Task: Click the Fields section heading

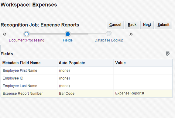Action: [x=7, y=54]
